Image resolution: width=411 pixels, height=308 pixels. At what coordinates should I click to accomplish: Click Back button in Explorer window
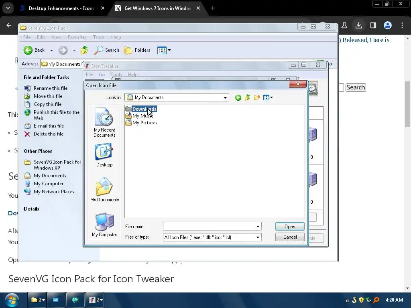click(x=34, y=50)
